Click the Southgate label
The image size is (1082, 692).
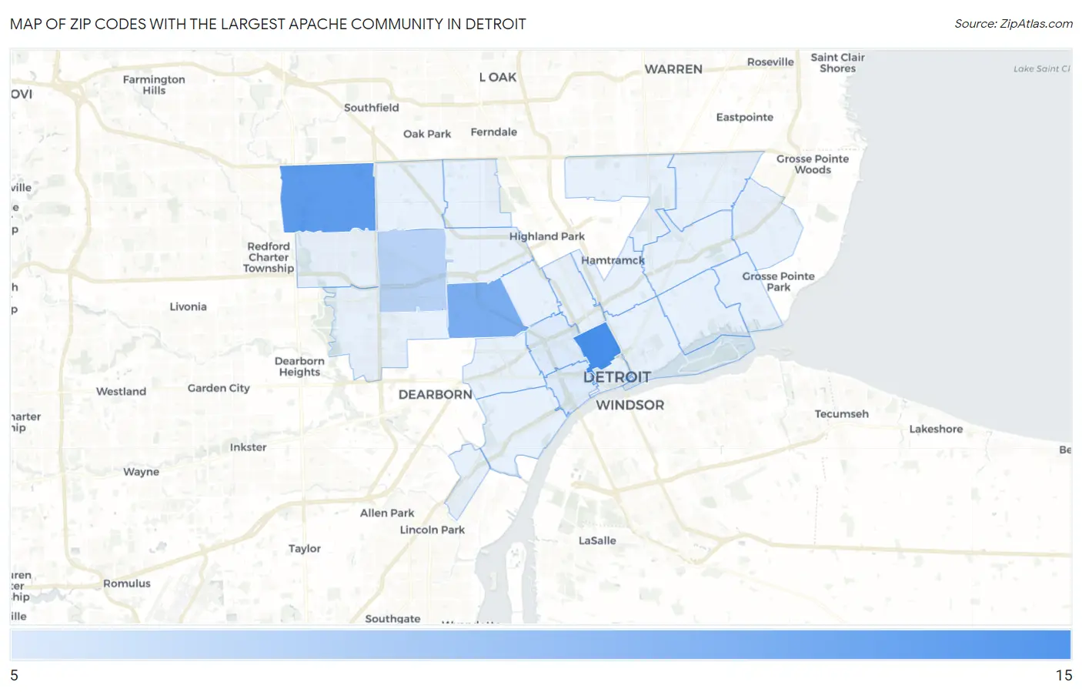click(392, 618)
